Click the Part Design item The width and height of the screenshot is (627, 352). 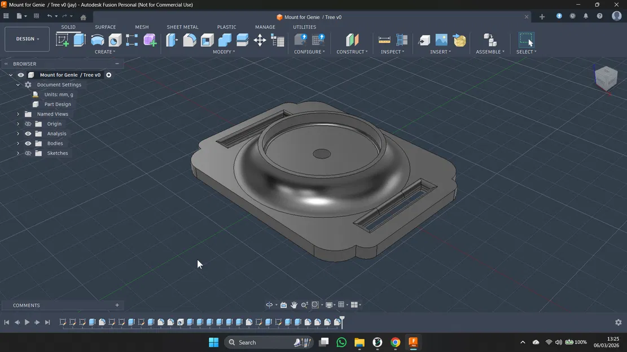pyautogui.click(x=58, y=104)
